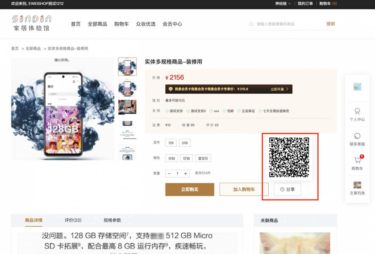Click the 立即购买 buy now button

coord(190,189)
